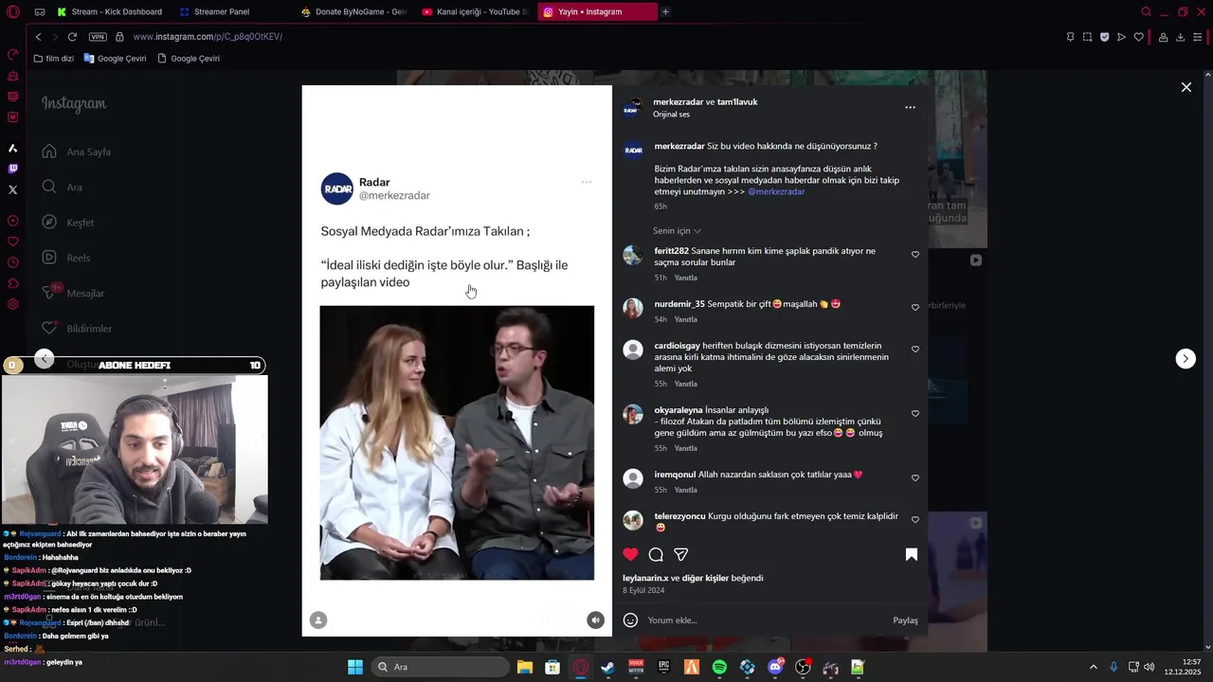Like cardioisgay's comment
Viewport: 1213px width, 682px height.
coord(915,350)
